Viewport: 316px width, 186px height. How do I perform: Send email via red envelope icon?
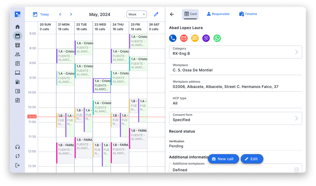184,38
